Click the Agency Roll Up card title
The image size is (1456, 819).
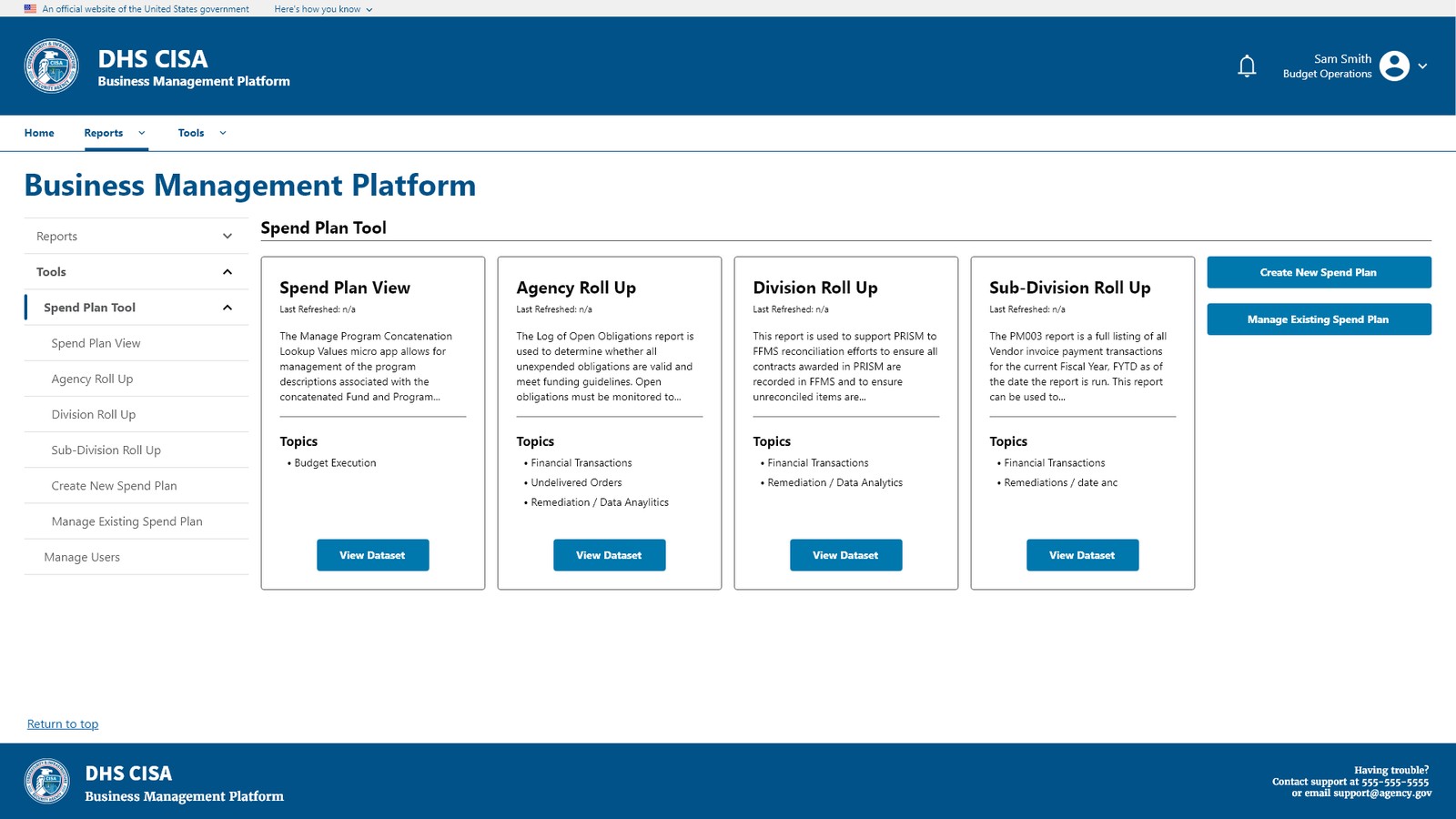[576, 288]
